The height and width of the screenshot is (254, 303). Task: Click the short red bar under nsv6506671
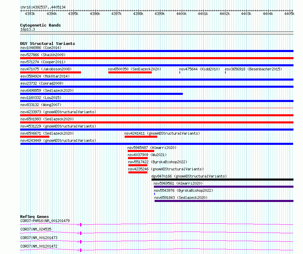pyautogui.click(x=35, y=137)
